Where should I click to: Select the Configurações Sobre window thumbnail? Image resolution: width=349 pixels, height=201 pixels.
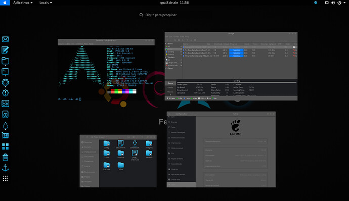point(221,149)
